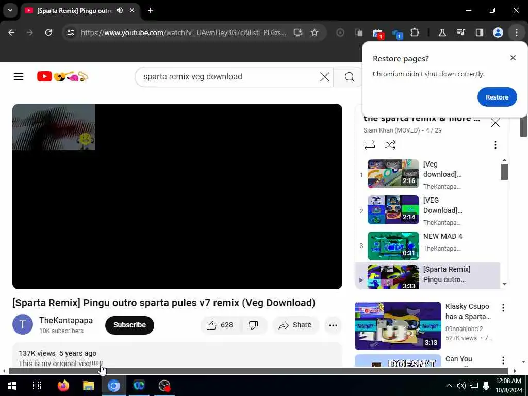Open Siam Khan (MOVED) playlist owner
The width and height of the screenshot is (528, 396).
[x=392, y=130]
